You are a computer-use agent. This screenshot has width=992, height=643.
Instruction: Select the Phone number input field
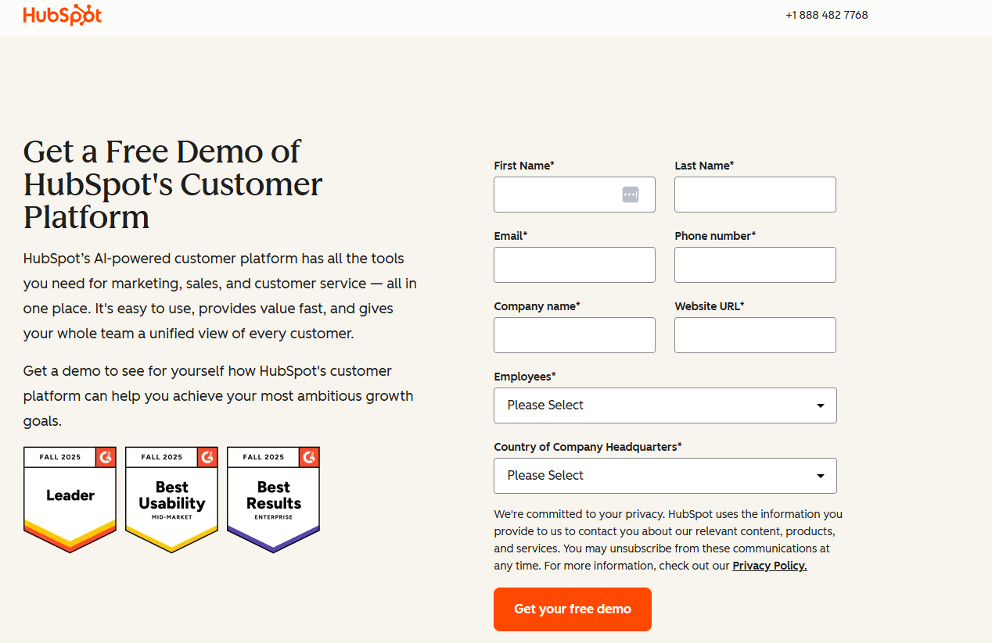pyautogui.click(x=755, y=265)
